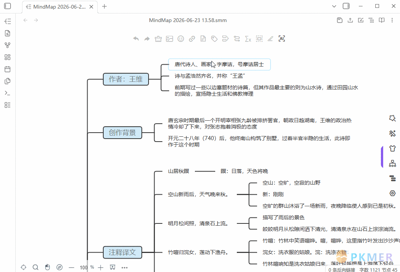Save the mind map file
The image size is (400, 272).
point(339,20)
